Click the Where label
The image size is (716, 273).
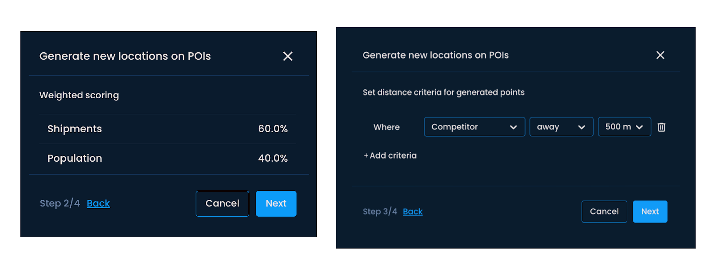click(x=387, y=127)
